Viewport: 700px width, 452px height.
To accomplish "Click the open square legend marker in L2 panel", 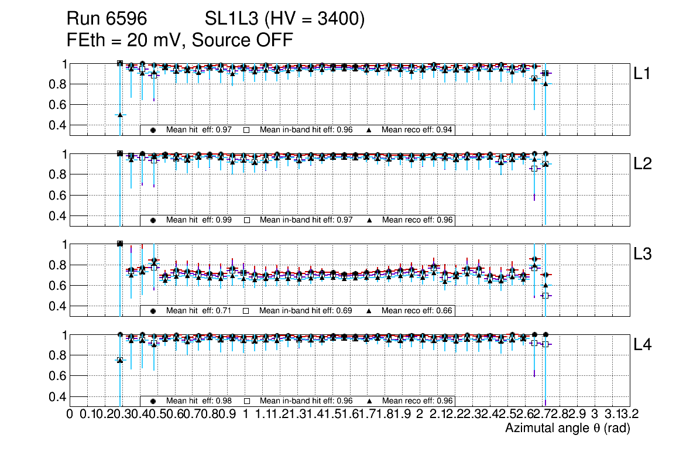I will pyautogui.click(x=247, y=220).
